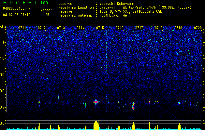
Task: Click the Receiving Location label
Action: [x=76, y=7]
